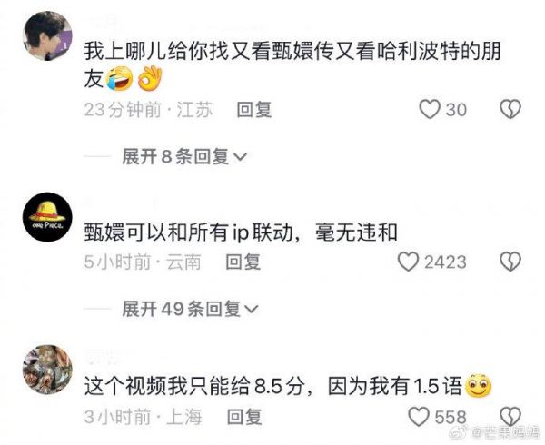Open the Weibo watermark account link

495,433
